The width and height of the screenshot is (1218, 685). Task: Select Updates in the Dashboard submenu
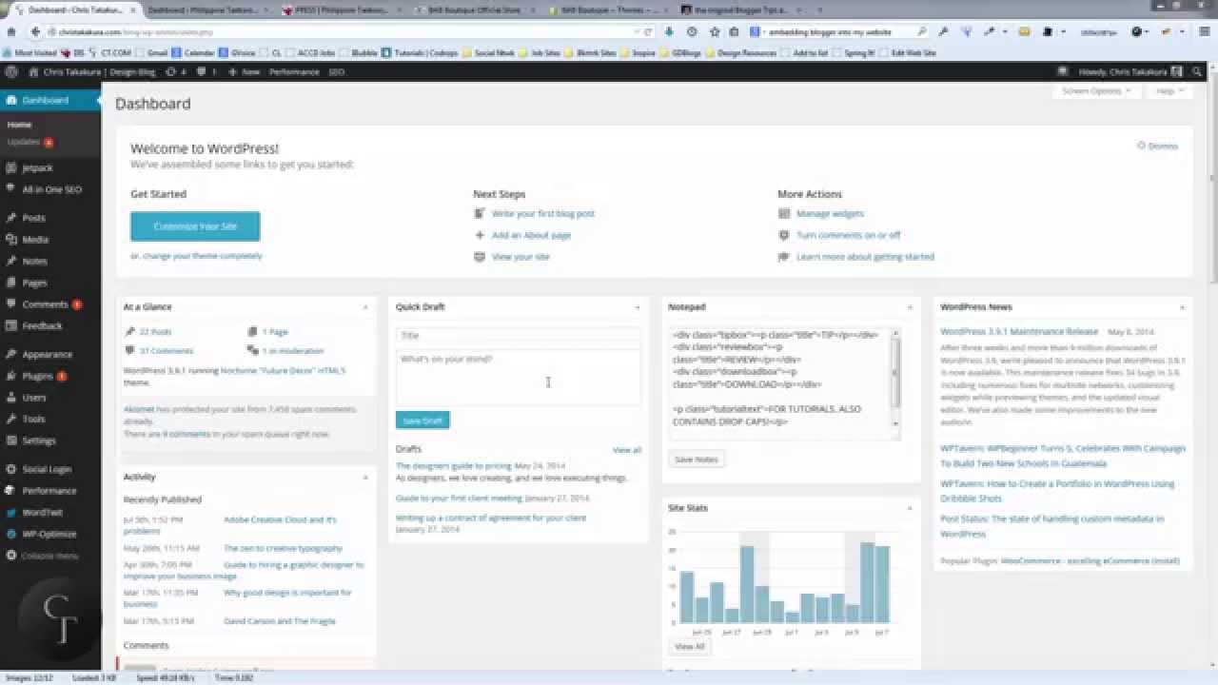24,142
